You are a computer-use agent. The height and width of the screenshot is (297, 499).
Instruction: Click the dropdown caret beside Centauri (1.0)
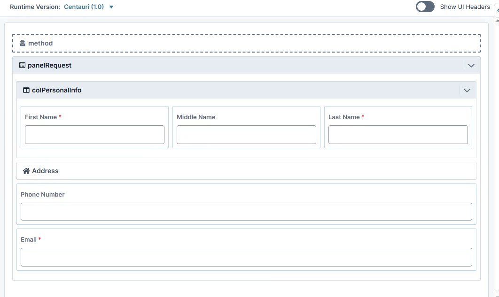(x=111, y=7)
